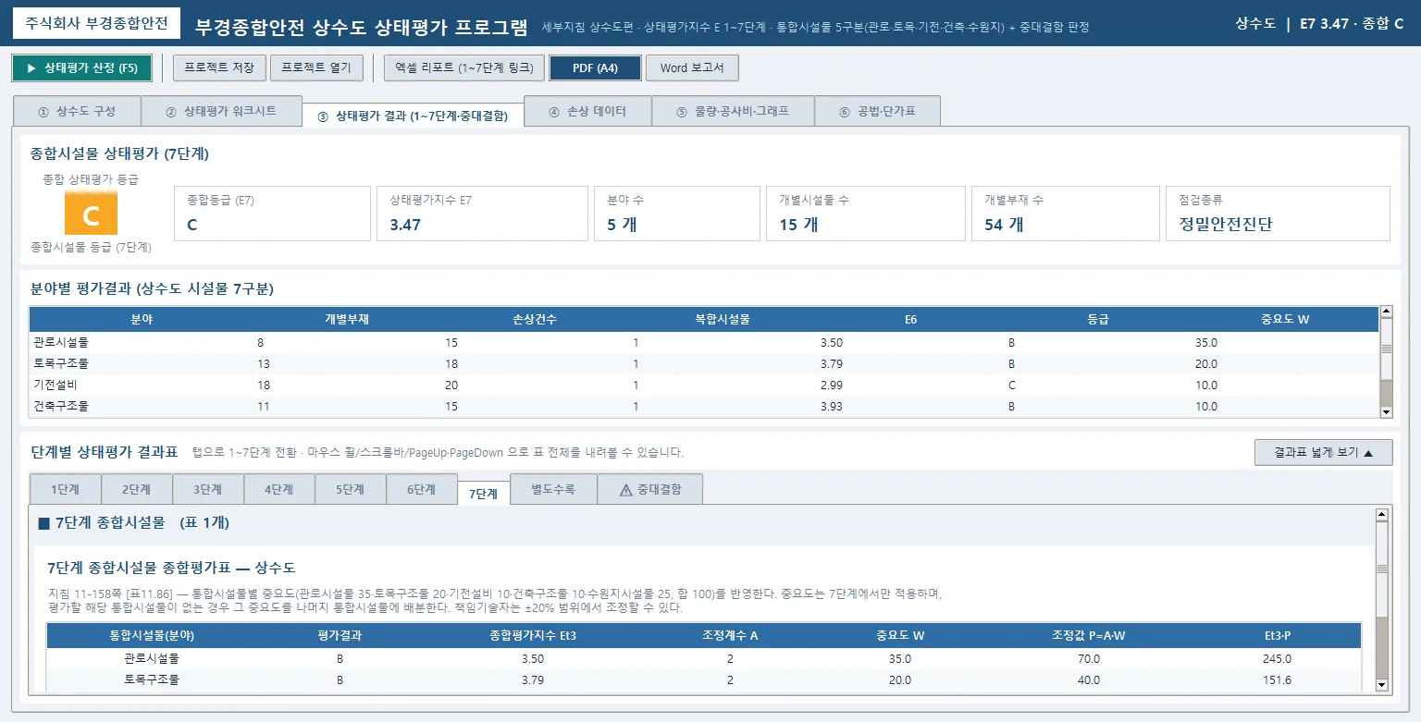The image size is (1421, 722).
Task: Click scroll-up arrow of 7단계 result panel
Action: pyautogui.click(x=1382, y=514)
